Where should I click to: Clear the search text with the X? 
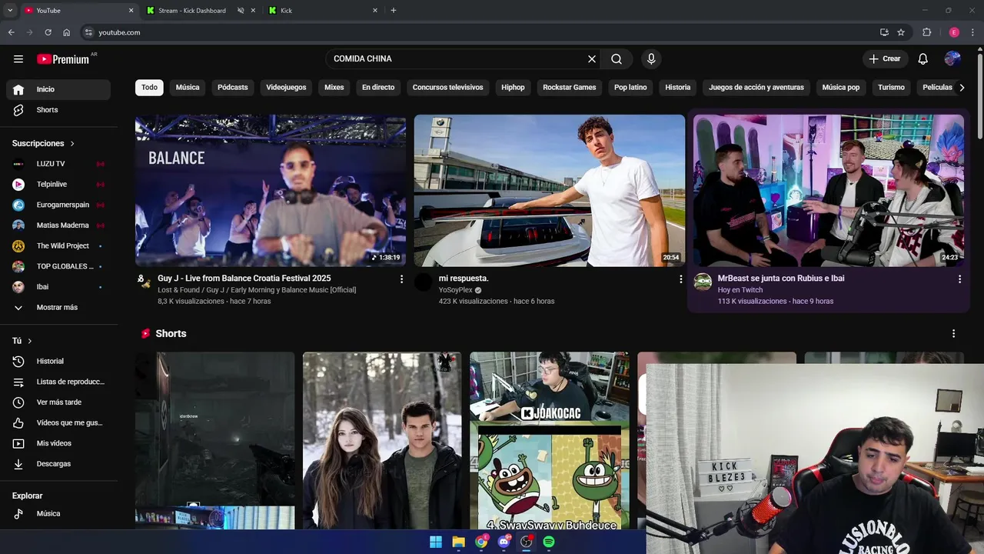click(x=592, y=59)
